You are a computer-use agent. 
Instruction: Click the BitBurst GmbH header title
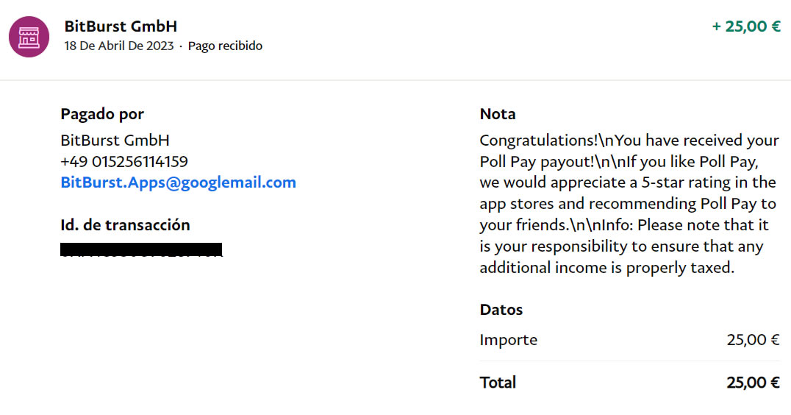[x=121, y=26]
